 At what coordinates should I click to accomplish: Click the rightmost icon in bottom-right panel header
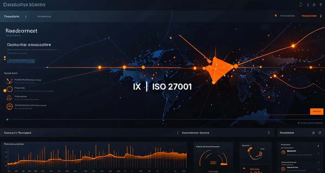coord(320,133)
